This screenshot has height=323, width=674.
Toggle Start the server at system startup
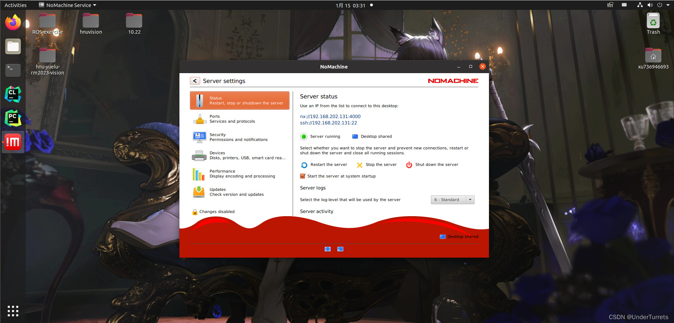pyautogui.click(x=303, y=176)
